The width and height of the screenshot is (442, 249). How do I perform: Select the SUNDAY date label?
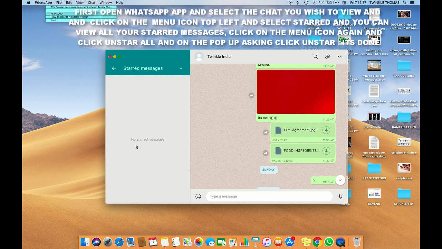[268, 170]
